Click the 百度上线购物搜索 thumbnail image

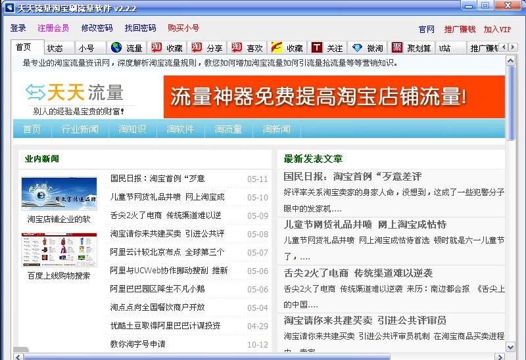click(59, 250)
